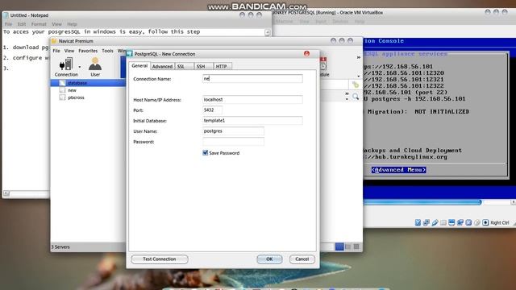
Task: Focus the Password field
Action: tap(233, 142)
